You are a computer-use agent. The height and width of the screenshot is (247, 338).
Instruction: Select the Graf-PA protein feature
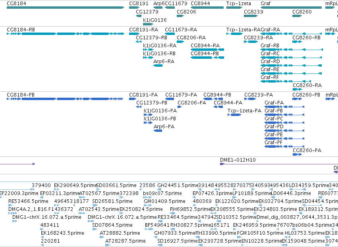pyautogui.click(x=284, y=107)
